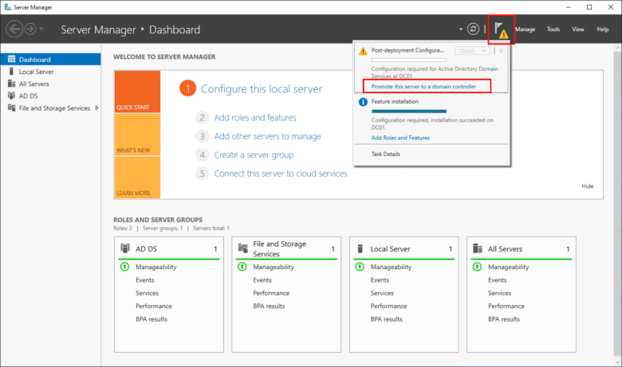Click the warning icon of Post-deployment Configuration
Image resolution: width=622 pixels, height=367 pixels.
click(363, 52)
